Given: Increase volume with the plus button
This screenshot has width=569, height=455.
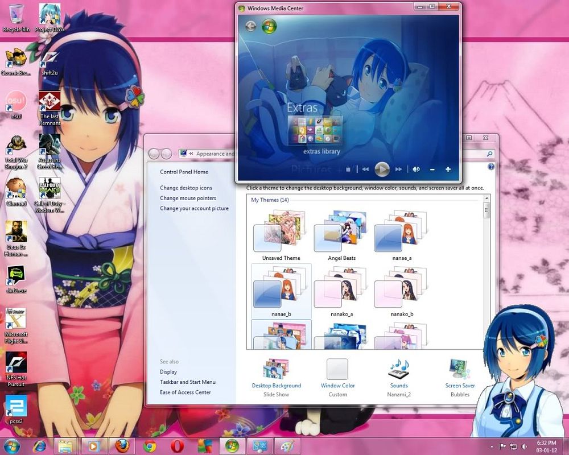Looking at the screenshot, I should [448, 169].
